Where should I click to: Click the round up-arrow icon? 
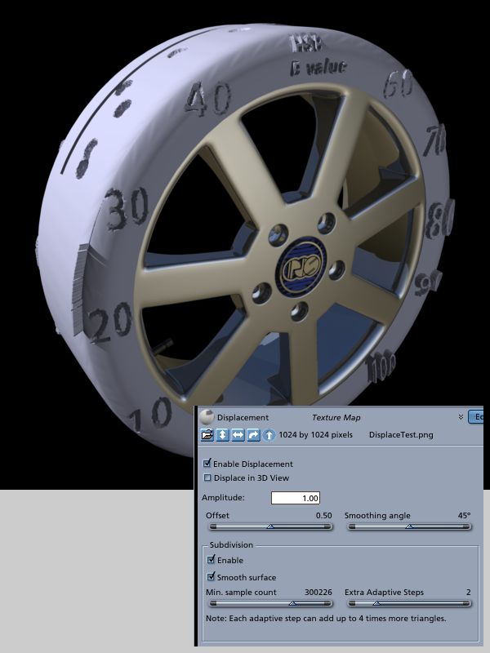(x=269, y=435)
